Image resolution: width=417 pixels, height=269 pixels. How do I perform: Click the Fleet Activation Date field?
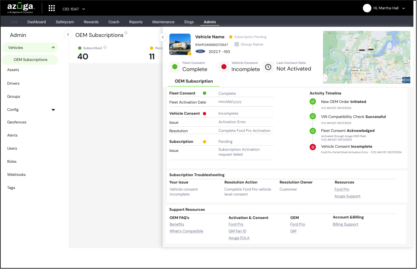(245, 102)
